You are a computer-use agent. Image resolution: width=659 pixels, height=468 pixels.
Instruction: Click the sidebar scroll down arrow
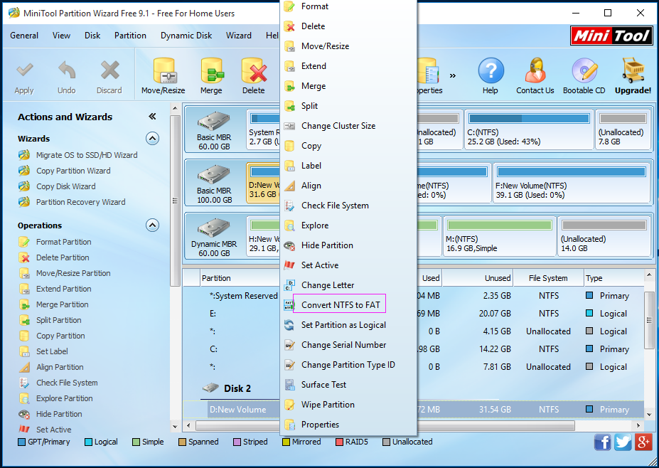click(x=175, y=427)
